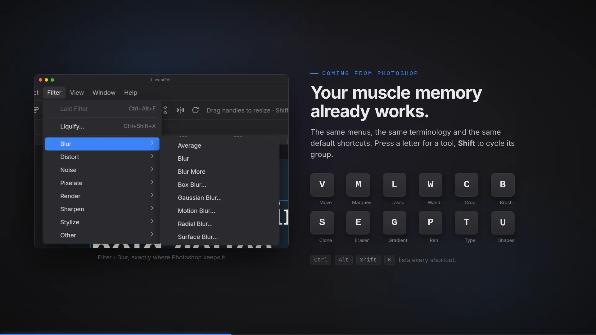
Task: Click the M key for Marquee tool
Action: (x=358, y=185)
